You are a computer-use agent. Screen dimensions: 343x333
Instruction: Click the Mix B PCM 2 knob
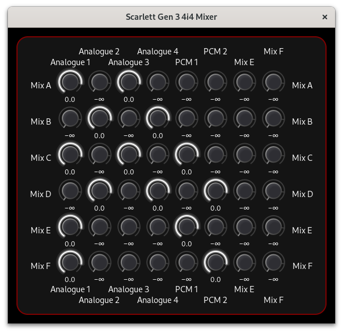[x=215, y=118]
